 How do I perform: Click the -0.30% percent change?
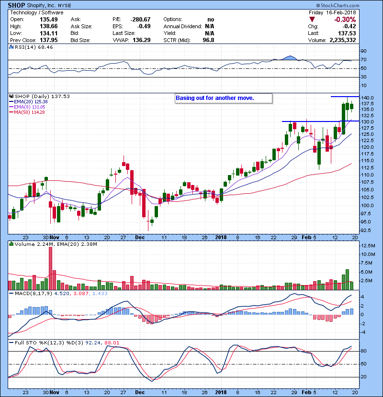(x=345, y=20)
